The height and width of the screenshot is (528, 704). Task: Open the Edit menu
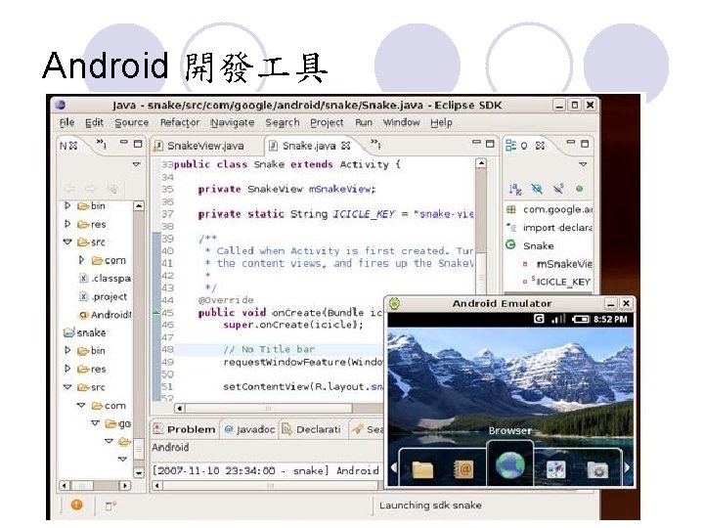tap(94, 122)
